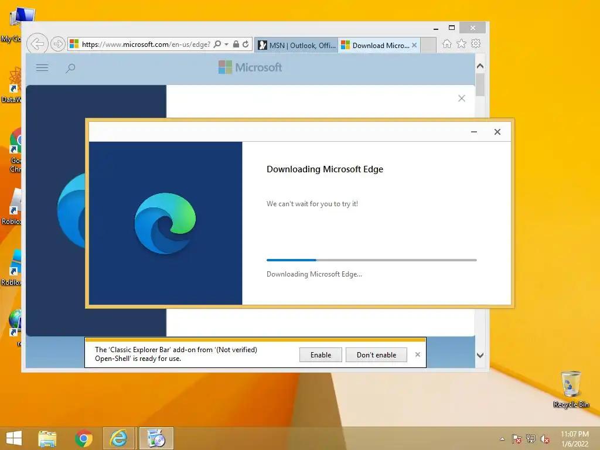
Task: Click "We can't wait for you to try it!" text
Action: pos(312,204)
